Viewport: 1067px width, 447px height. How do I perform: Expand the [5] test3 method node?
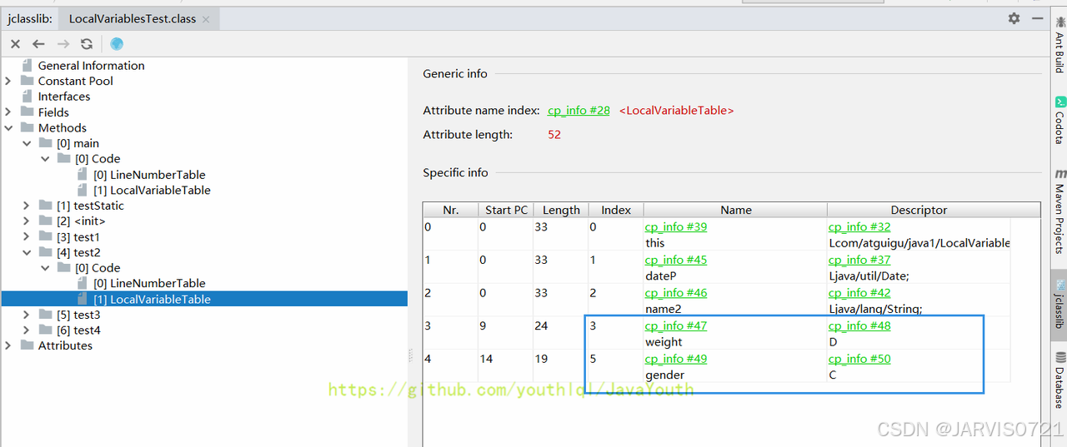27,315
